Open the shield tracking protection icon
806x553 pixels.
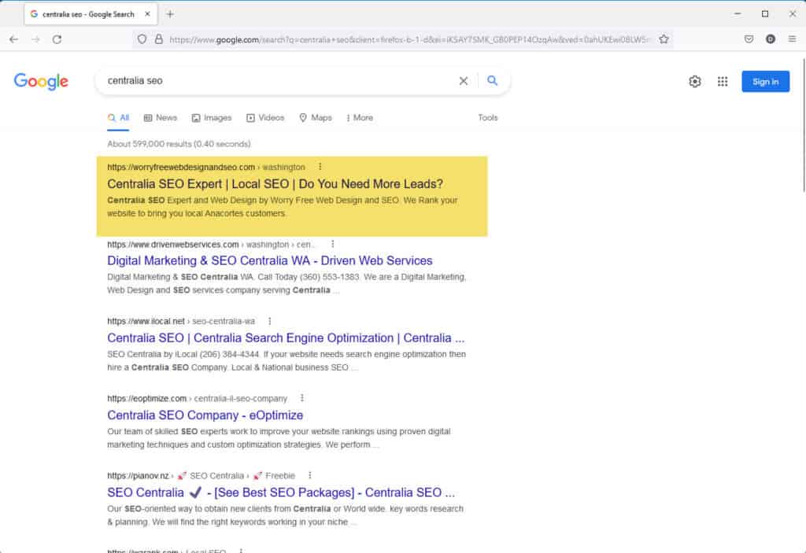tap(142, 39)
